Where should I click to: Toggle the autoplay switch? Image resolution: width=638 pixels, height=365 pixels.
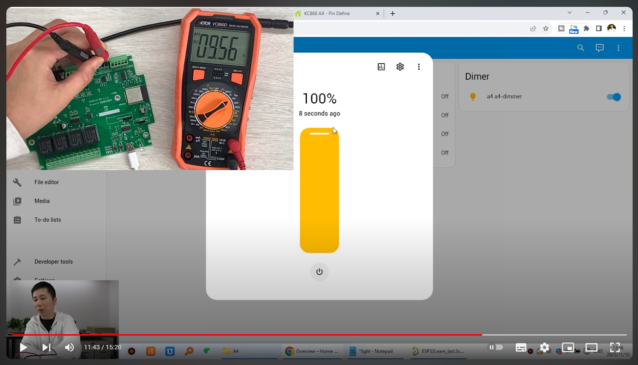(x=496, y=347)
